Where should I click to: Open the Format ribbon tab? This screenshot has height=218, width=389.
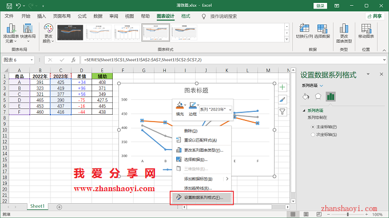(x=185, y=17)
